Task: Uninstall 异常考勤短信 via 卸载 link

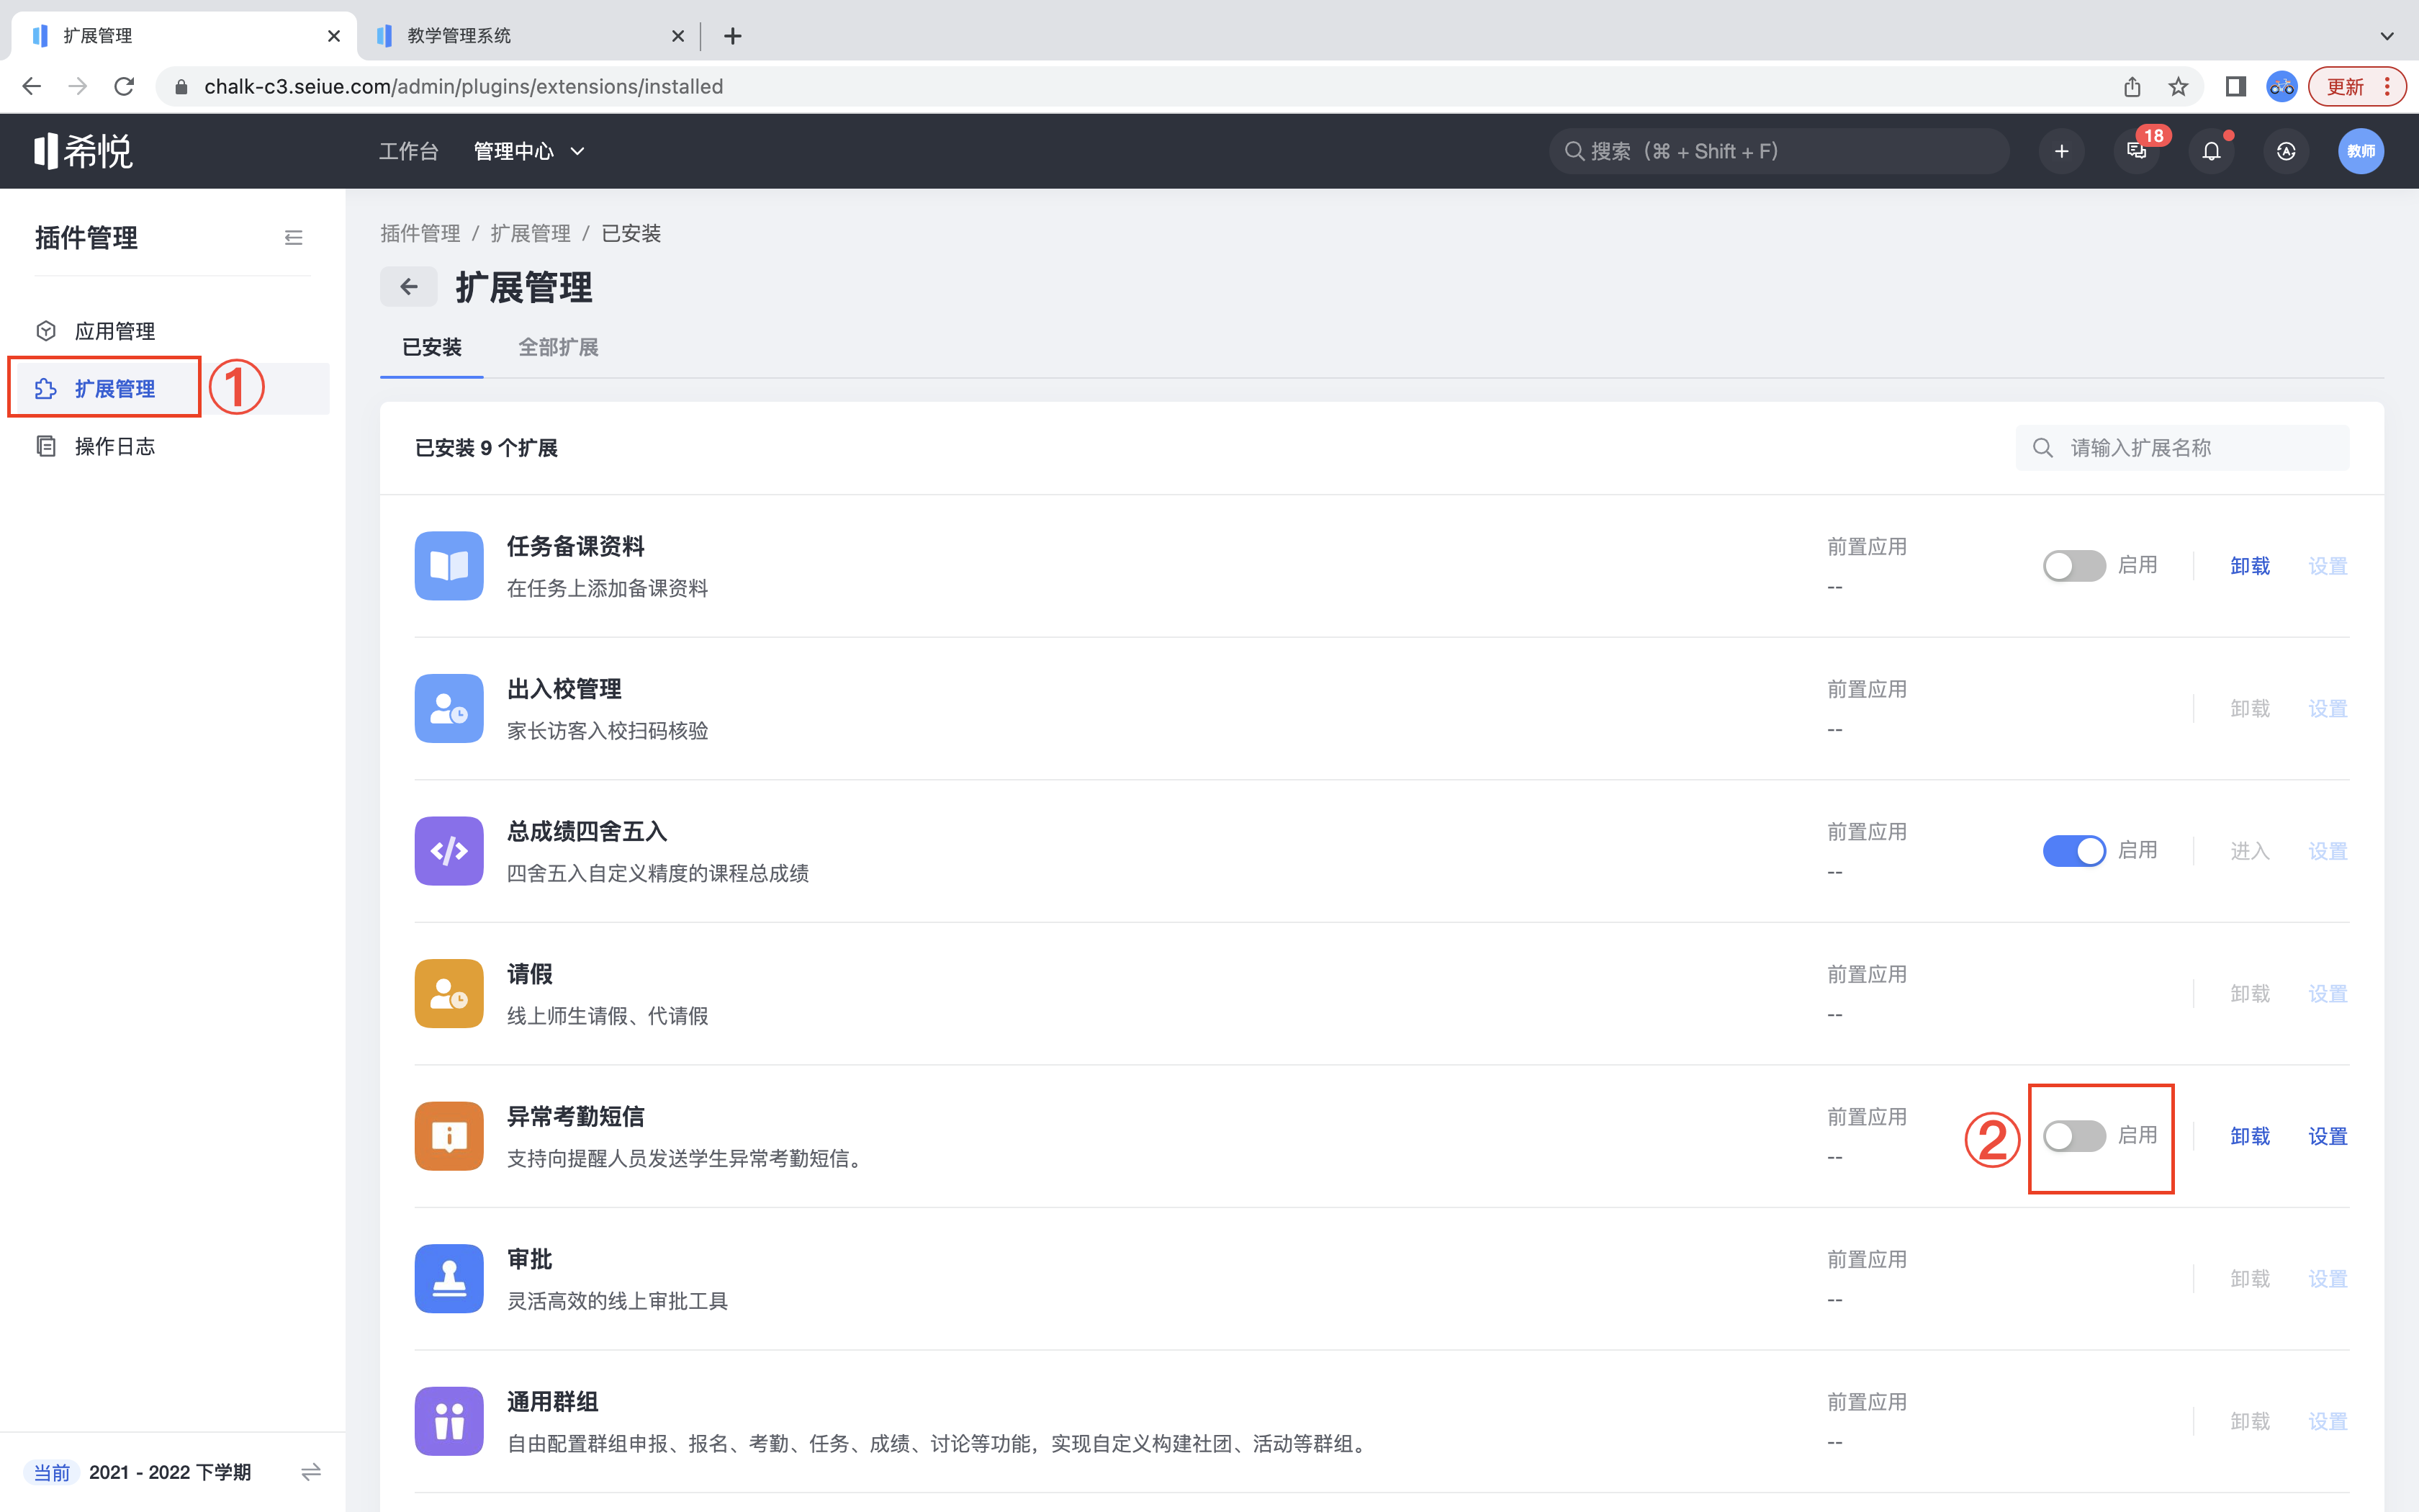Action: [x=2249, y=1136]
